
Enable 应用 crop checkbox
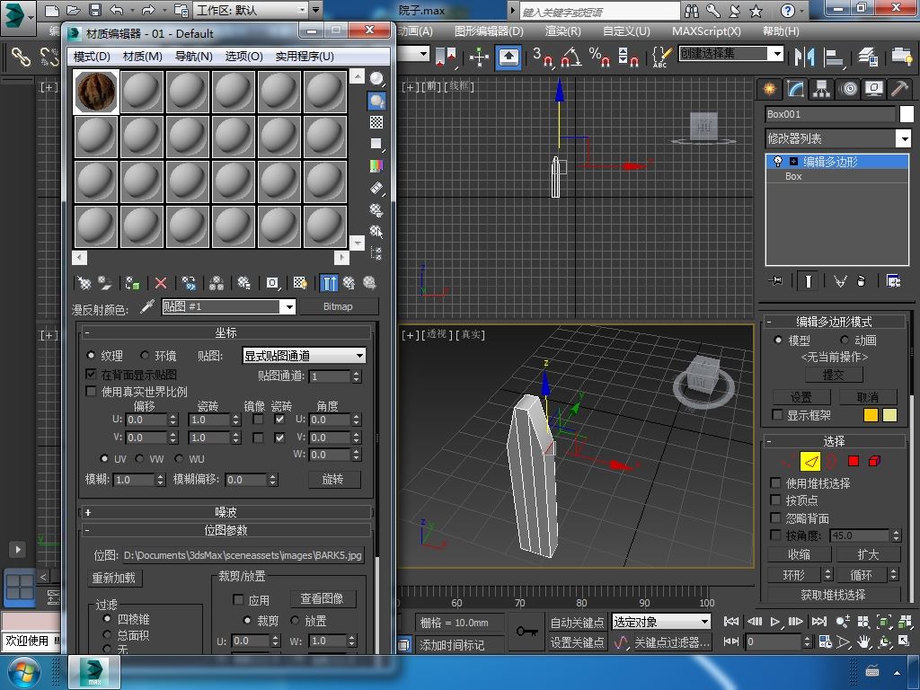tap(238, 599)
